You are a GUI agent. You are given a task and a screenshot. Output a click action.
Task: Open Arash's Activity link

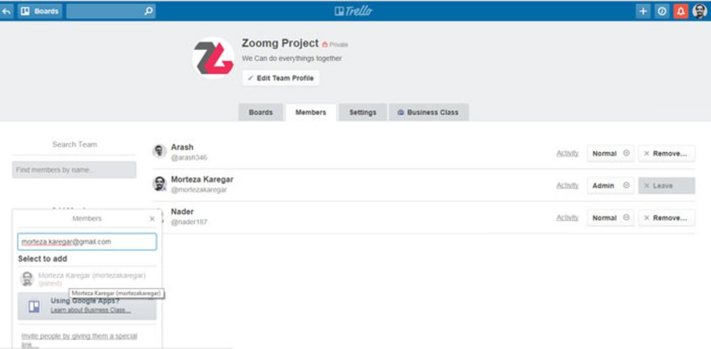click(567, 153)
